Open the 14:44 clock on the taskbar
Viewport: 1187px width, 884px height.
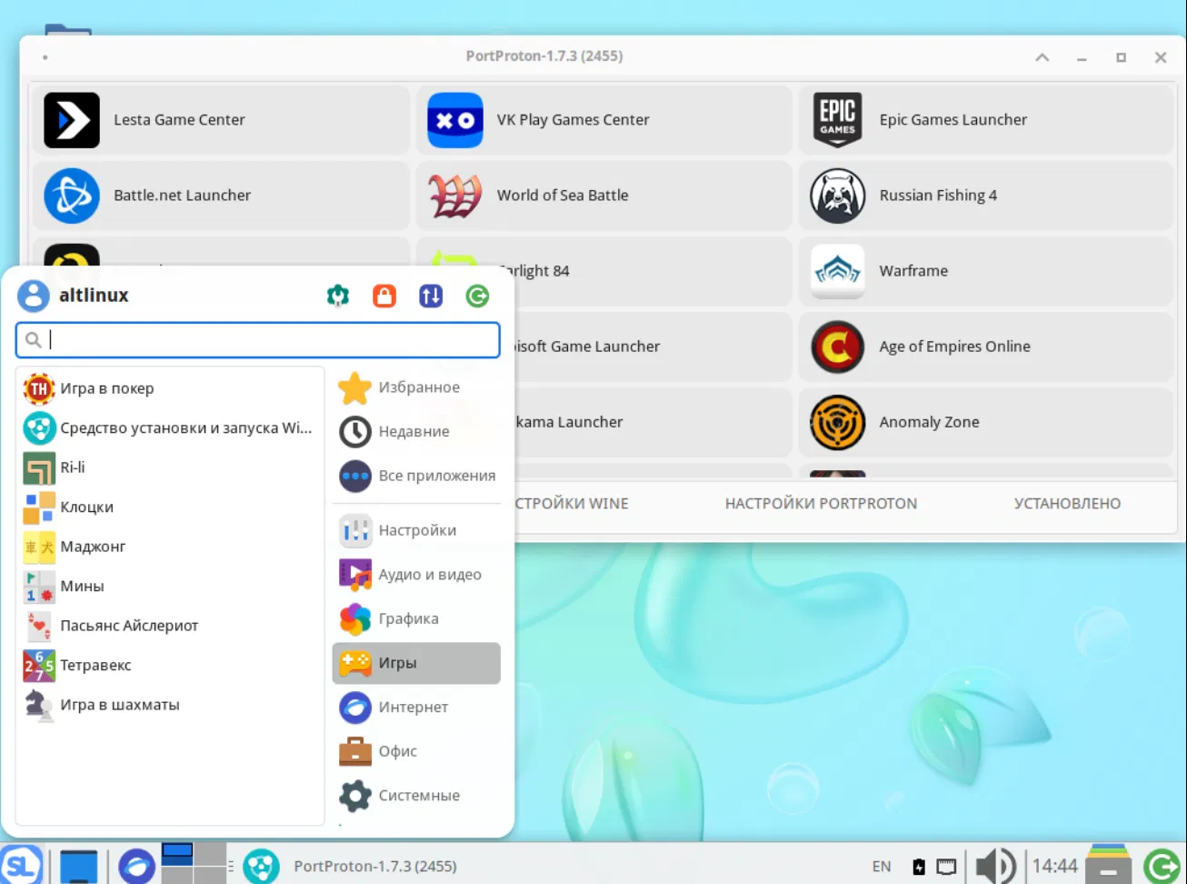pos(1054,866)
